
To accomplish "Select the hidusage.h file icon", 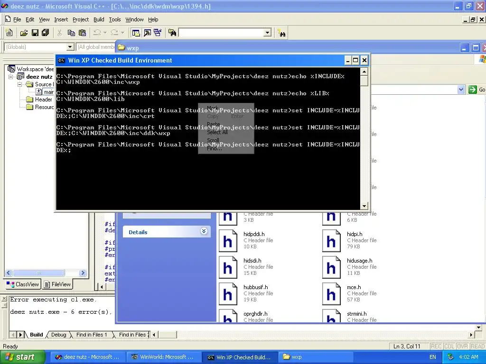I will click(331, 267).
